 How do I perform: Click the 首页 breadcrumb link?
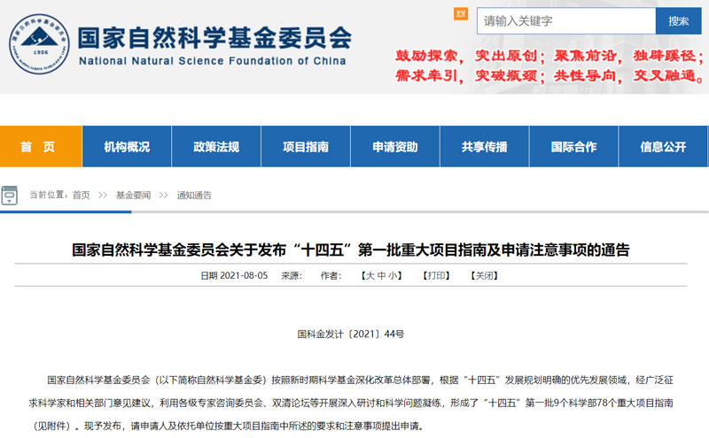81,195
